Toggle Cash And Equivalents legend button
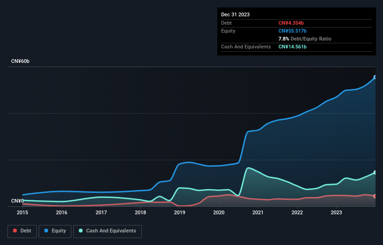383x245 pixels. tap(107, 231)
